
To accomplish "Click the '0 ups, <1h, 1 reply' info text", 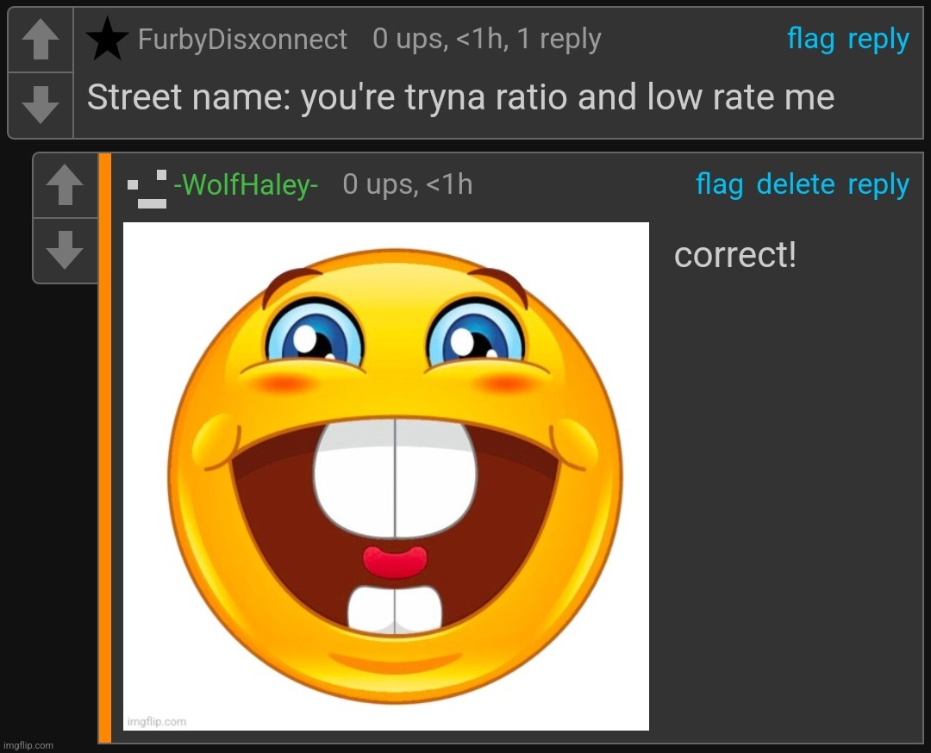I will pyautogui.click(x=487, y=39).
